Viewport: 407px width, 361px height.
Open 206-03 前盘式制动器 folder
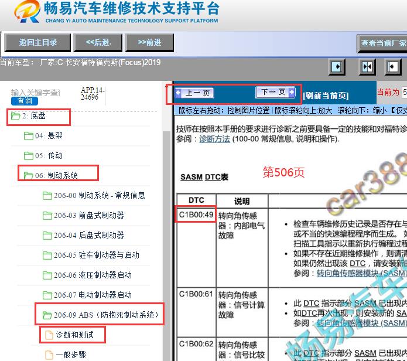[x=89, y=215]
